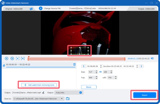Viewport: 160px width, 104px height.
Task: Click the Change Source File label
Action: (52, 8)
